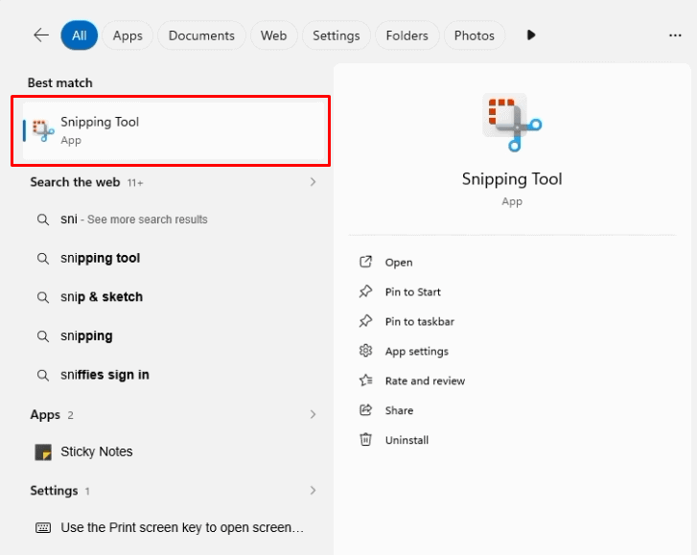This screenshot has height=555, width=697.
Task: Click the search icon beside 'sniffies sign in'
Action: (43, 375)
